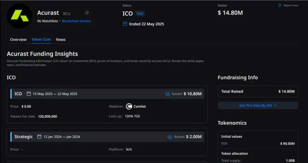Click the $ 10.80M raised value
The height and width of the screenshot is (163, 308).
[192, 94]
